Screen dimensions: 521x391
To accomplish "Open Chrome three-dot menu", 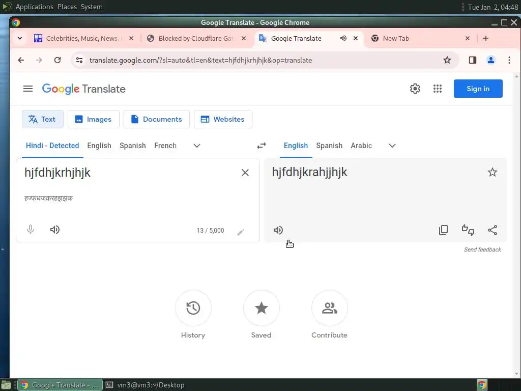I will (509, 60).
